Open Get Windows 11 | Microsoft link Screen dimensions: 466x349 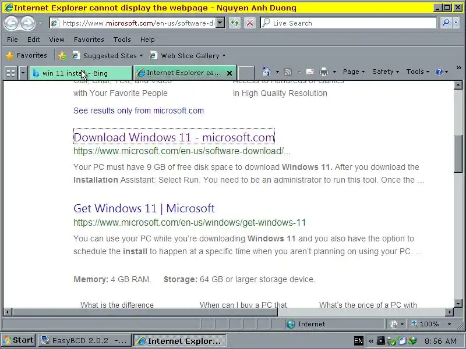point(144,208)
